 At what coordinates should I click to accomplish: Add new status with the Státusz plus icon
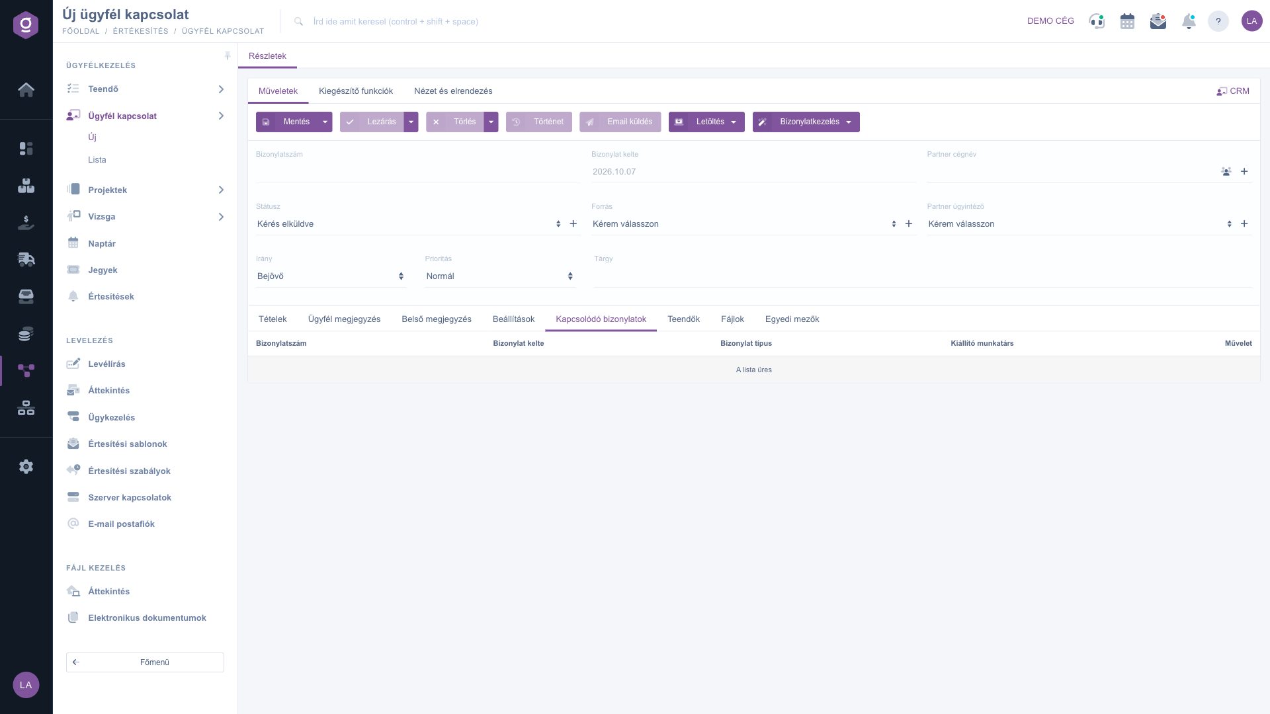coord(573,224)
